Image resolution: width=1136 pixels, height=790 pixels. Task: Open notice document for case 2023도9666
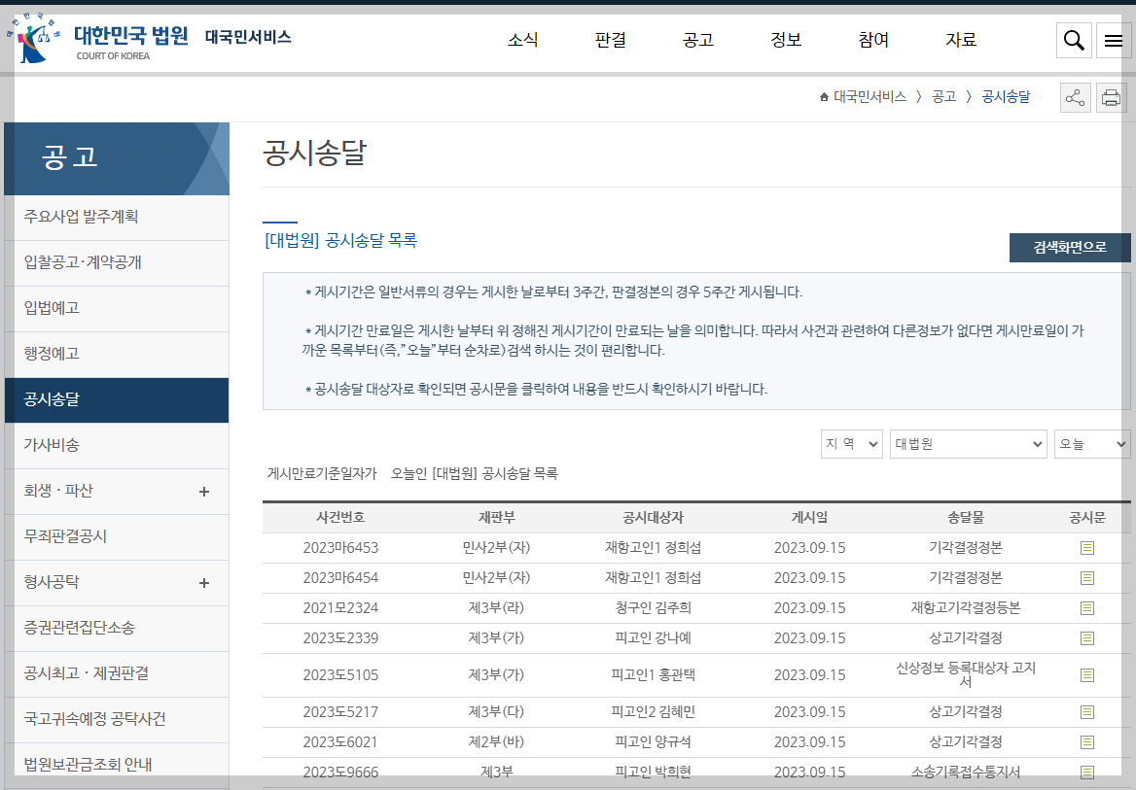[x=1086, y=772]
